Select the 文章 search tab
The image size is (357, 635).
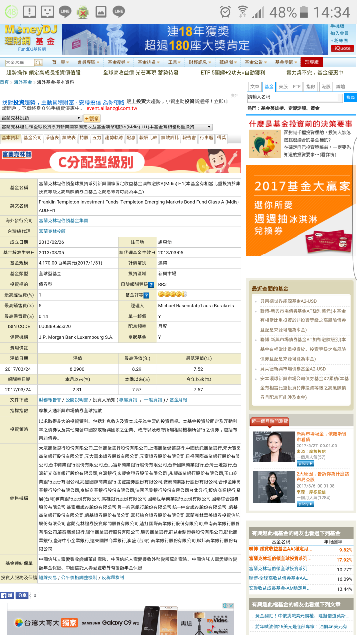point(254,86)
